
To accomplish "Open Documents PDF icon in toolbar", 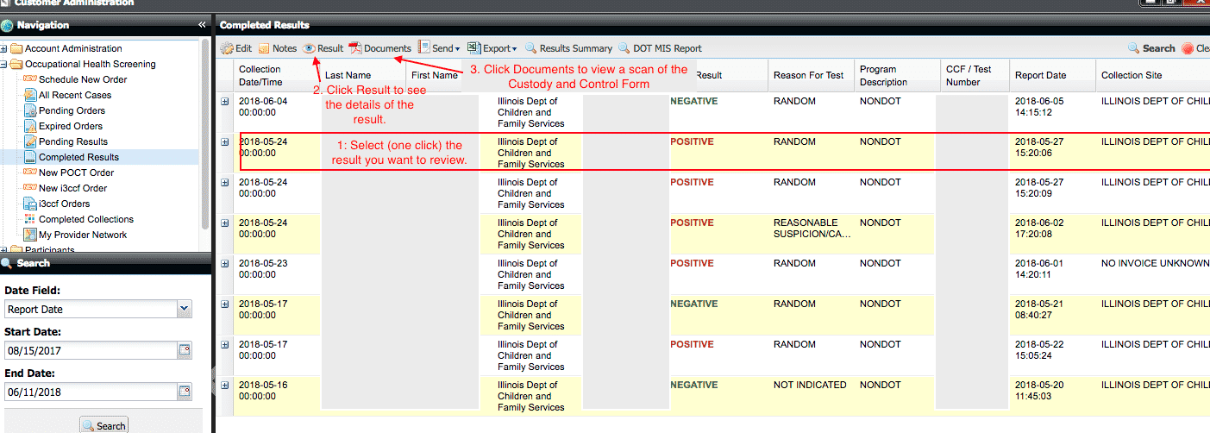I will click(354, 48).
